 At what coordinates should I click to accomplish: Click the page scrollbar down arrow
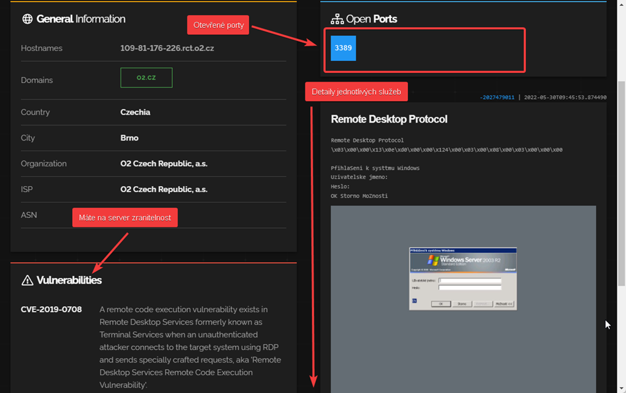coord(621,388)
